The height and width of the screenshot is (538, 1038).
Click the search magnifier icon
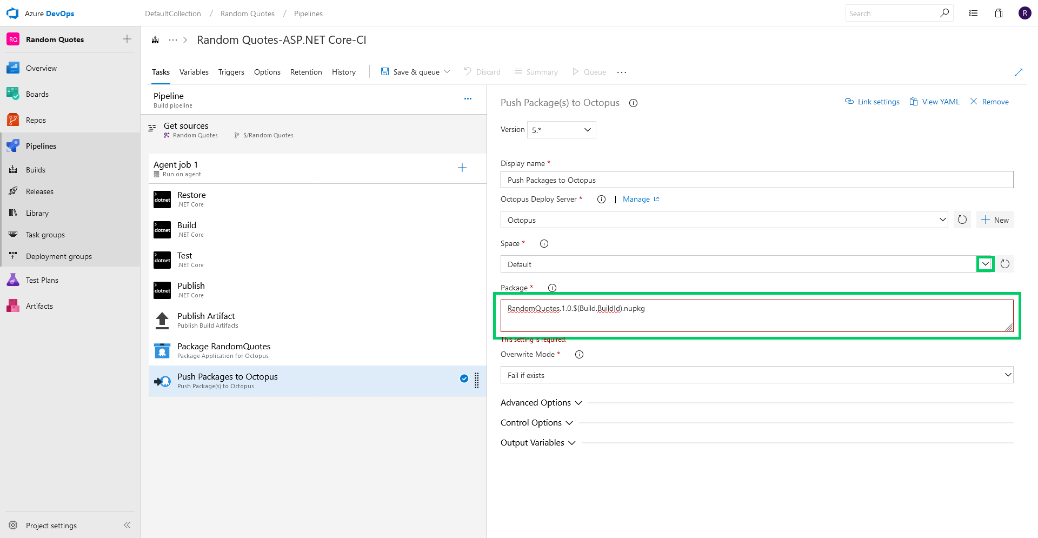point(944,13)
